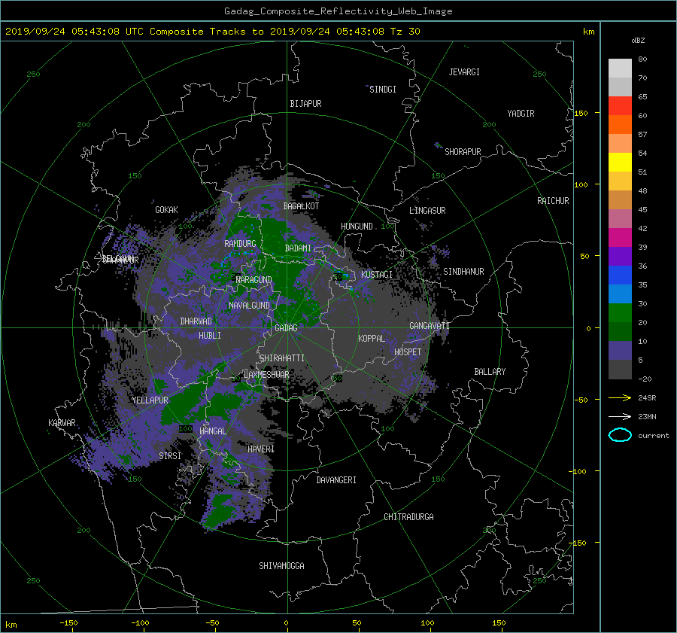The height and width of the screenshot is (633, 677).
Task: Click the NAVALGUND city label
Action: click(x=249, y=306)
